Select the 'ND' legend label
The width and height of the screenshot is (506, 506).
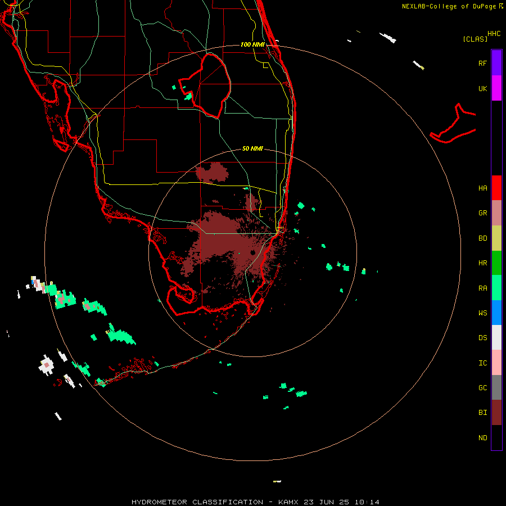482,438
